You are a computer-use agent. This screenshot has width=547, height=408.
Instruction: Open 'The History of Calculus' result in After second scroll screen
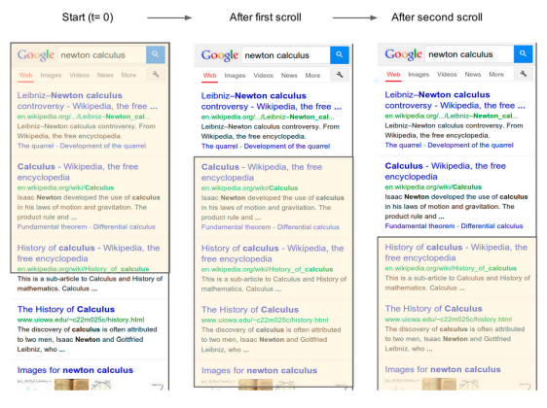click(434, 309)
